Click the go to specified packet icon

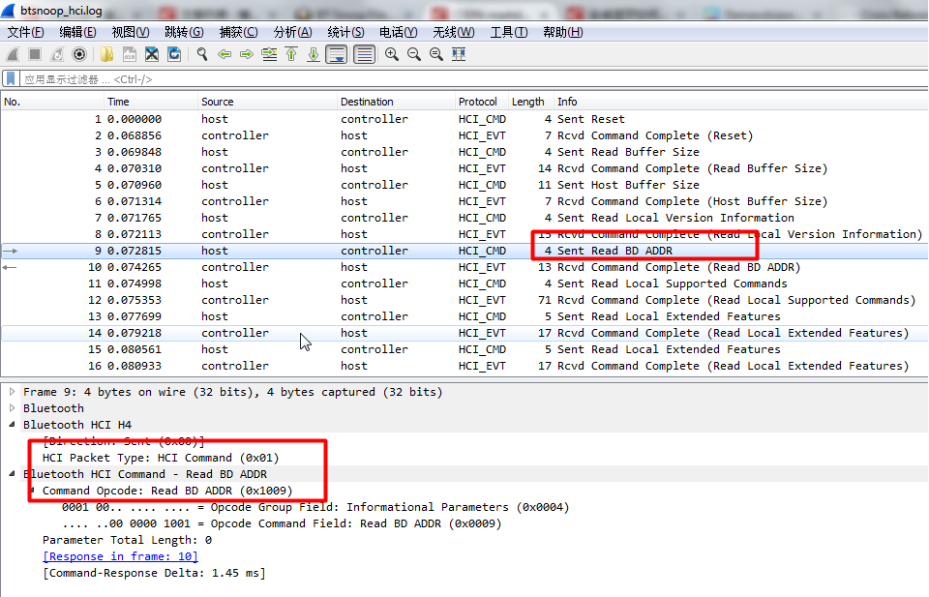pyautogui.click(x=269, y=54)
